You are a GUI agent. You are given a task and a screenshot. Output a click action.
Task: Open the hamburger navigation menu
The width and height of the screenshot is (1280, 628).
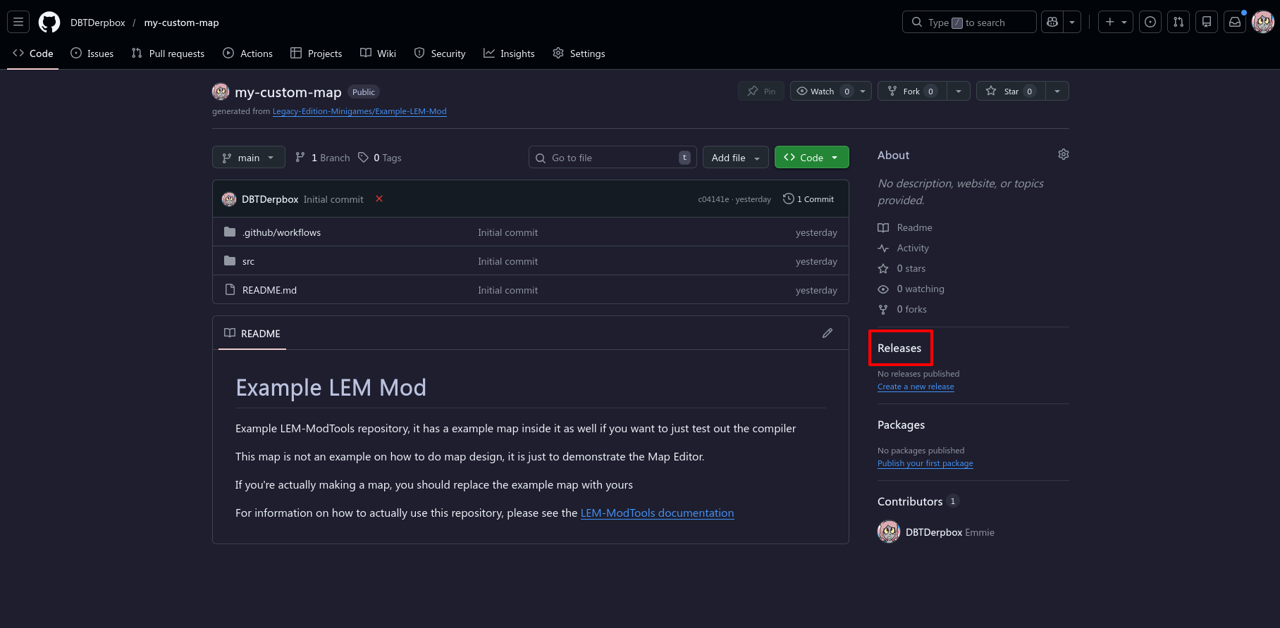(19, 23)
